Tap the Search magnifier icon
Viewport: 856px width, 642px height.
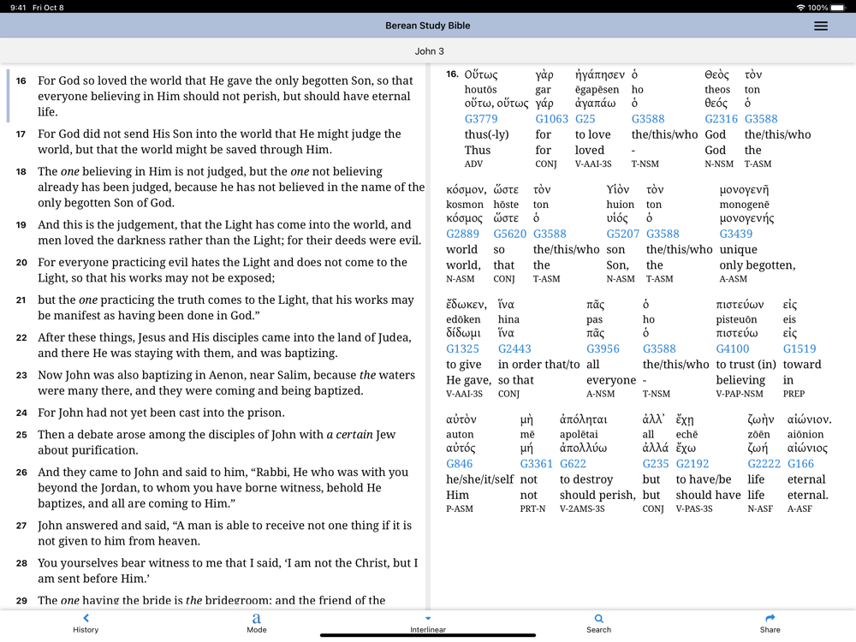point(599,619)
